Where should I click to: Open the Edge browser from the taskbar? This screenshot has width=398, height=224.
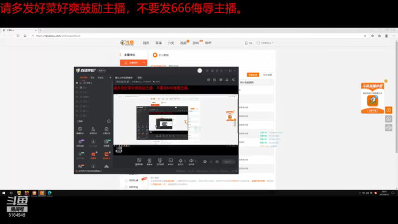click(50, 193)
